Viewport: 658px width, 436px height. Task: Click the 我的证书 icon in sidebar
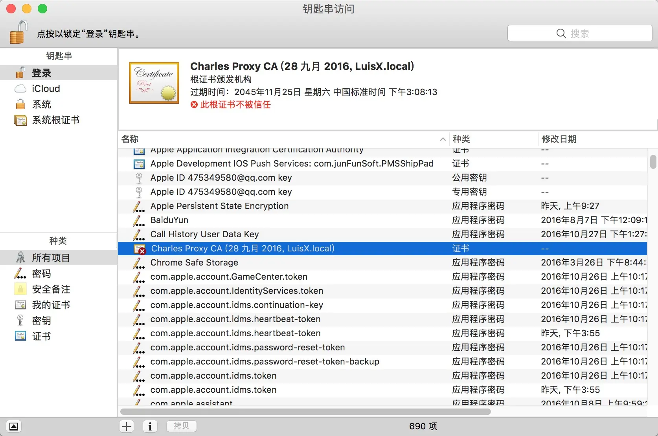20,305
